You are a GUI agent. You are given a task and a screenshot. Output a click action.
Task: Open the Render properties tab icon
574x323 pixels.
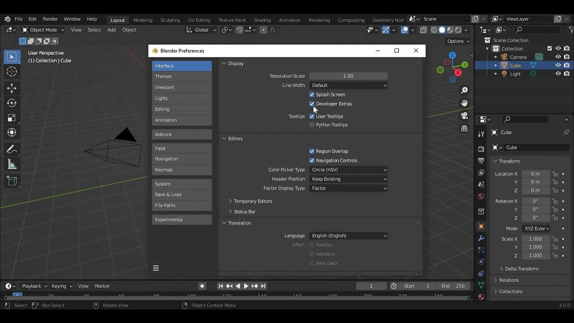pyautogui.click(x=481, y=148)
